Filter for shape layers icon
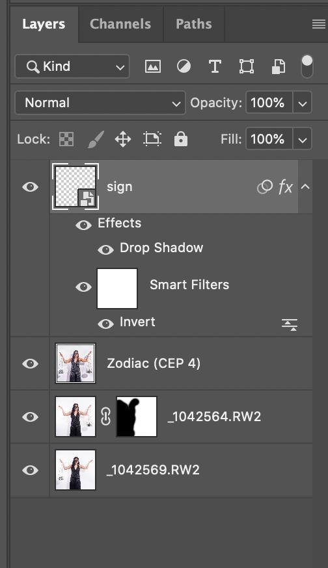This screenshot has height=568, width=328. [x=247, y=67]
